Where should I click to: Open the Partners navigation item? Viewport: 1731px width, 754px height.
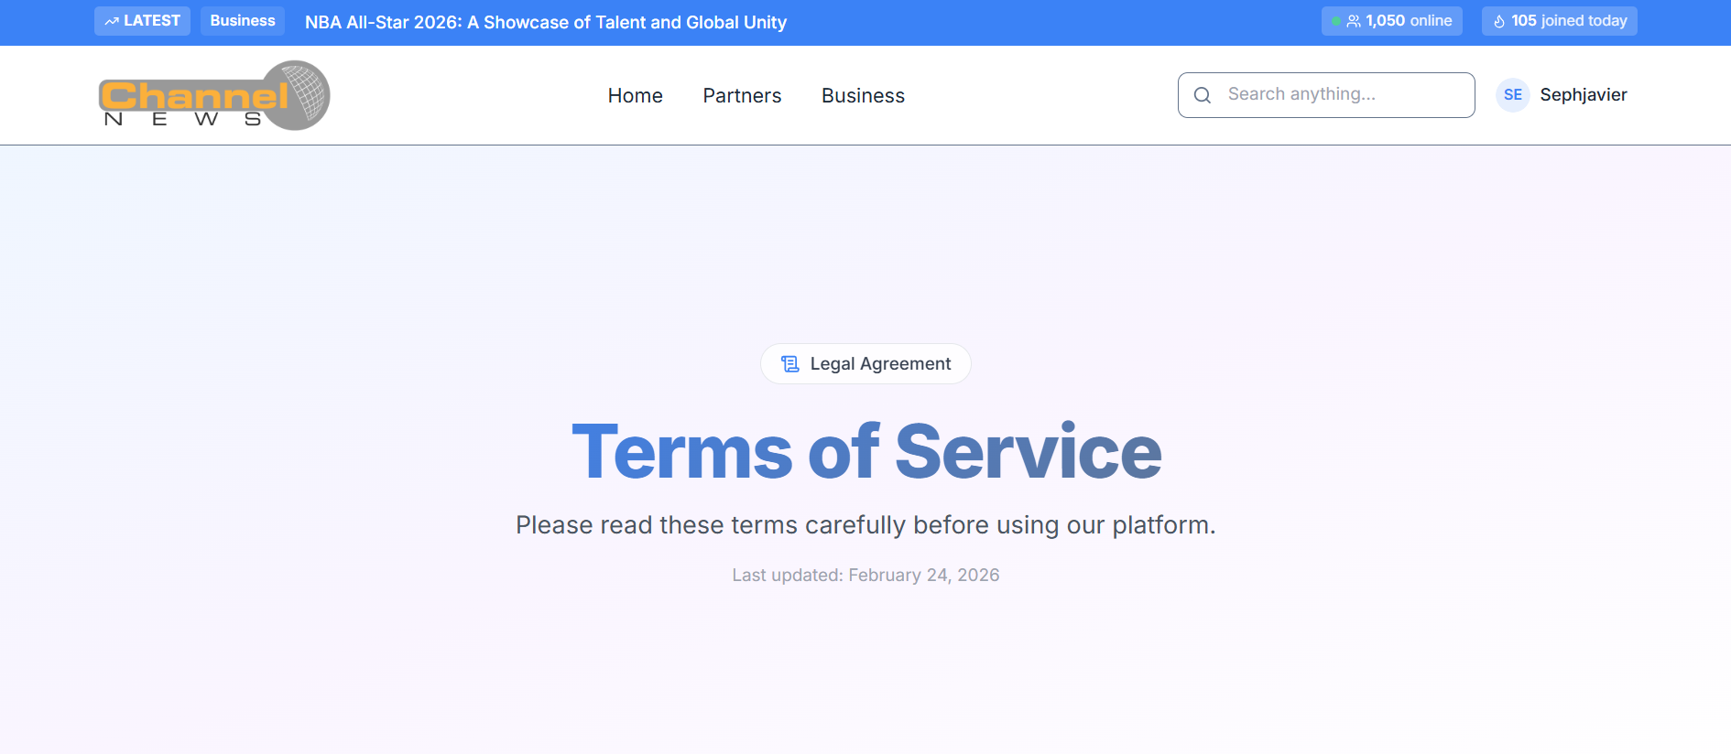tap(742, 95)
